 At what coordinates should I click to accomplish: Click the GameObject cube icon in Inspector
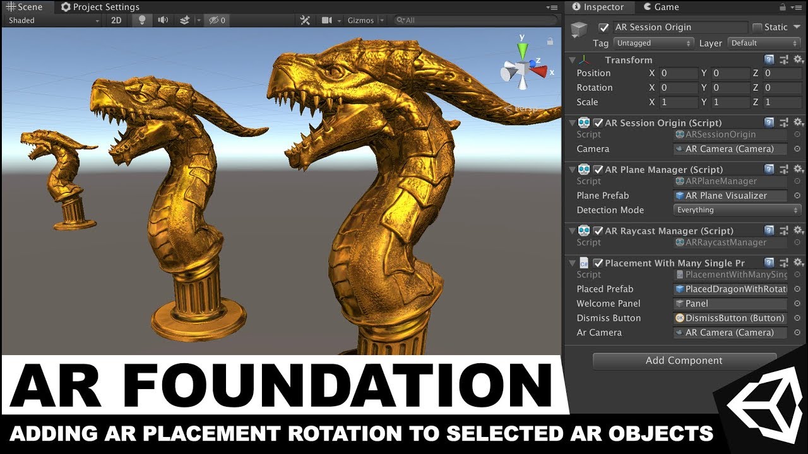(x=579, y=31)
